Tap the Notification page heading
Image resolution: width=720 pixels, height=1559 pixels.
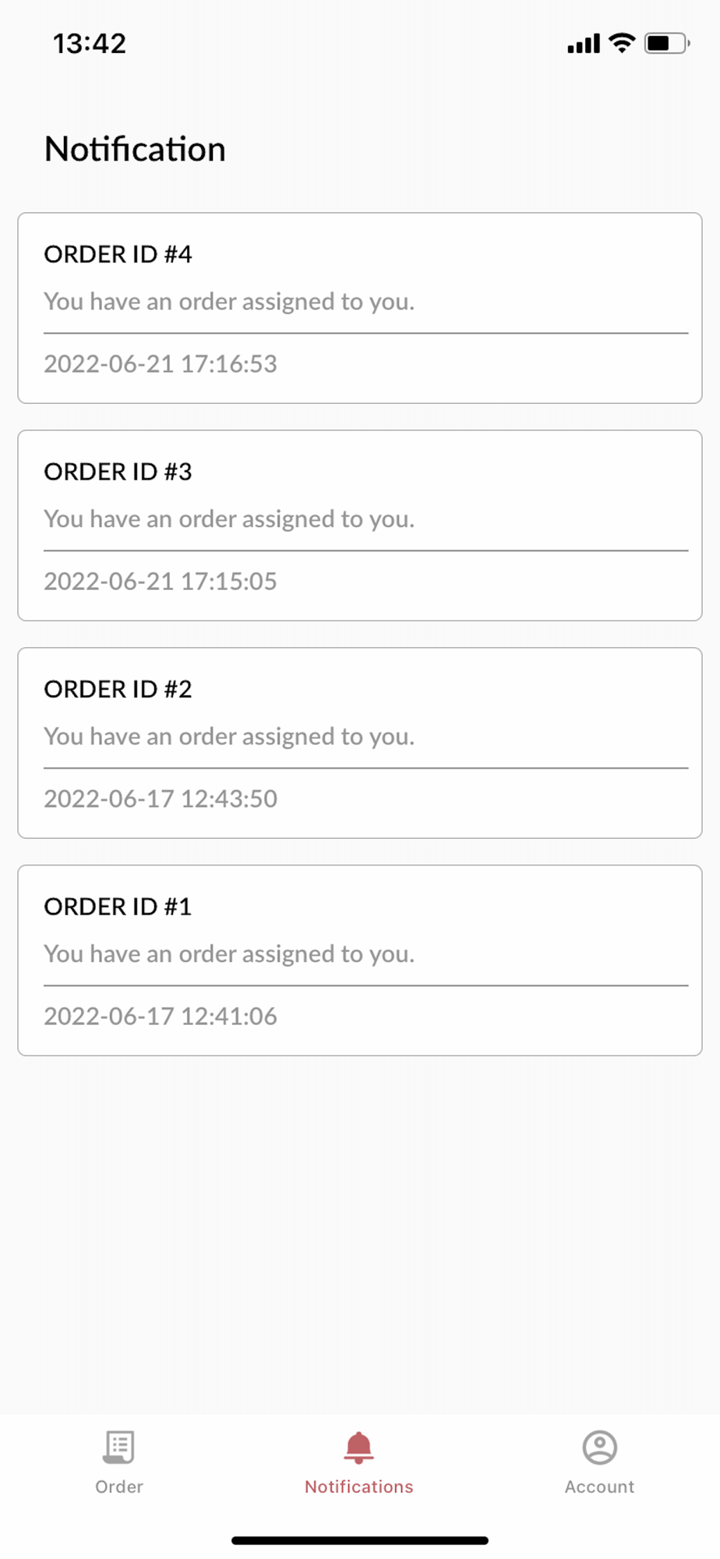coord(135,149)
